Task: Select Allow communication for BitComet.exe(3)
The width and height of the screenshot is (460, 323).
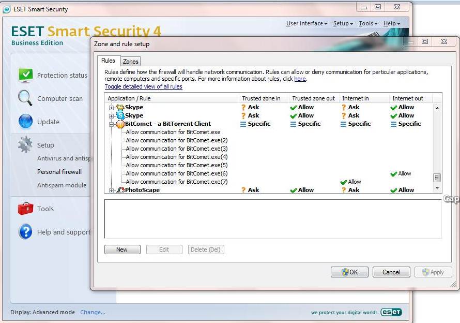Action: [x=177, y=149]
